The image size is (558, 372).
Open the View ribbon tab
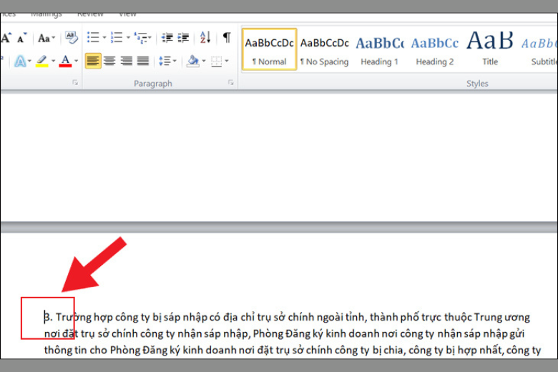[127, 14]
